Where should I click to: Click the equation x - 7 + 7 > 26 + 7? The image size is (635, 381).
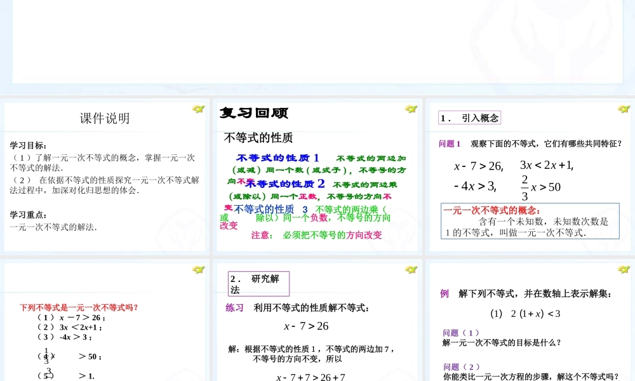(x=311, y=377)
